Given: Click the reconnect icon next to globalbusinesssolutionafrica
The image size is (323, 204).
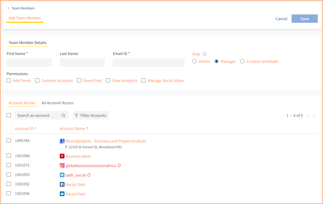Looking at the screenshot, I should 119,166.
